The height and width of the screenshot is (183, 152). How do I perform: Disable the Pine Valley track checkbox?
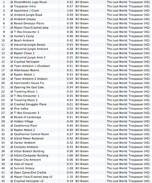[12, 109]
